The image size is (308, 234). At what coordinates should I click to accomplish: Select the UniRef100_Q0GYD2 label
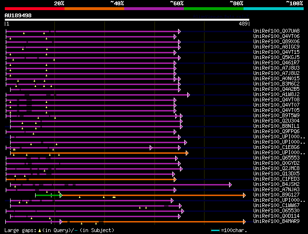tap(276, 163)
